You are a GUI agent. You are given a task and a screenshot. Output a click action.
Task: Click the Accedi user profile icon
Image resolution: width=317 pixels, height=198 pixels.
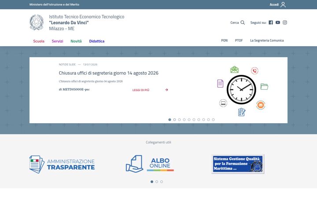click(x=283, y=4)
